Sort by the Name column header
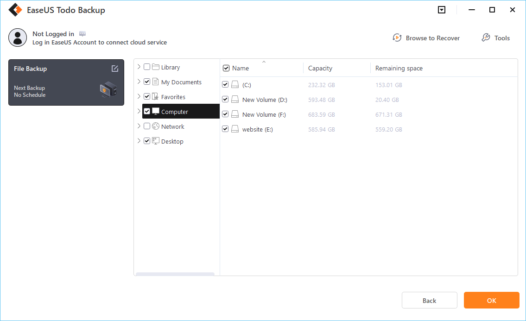This screenshot has width=526, height=321. (x=241, y=68)
